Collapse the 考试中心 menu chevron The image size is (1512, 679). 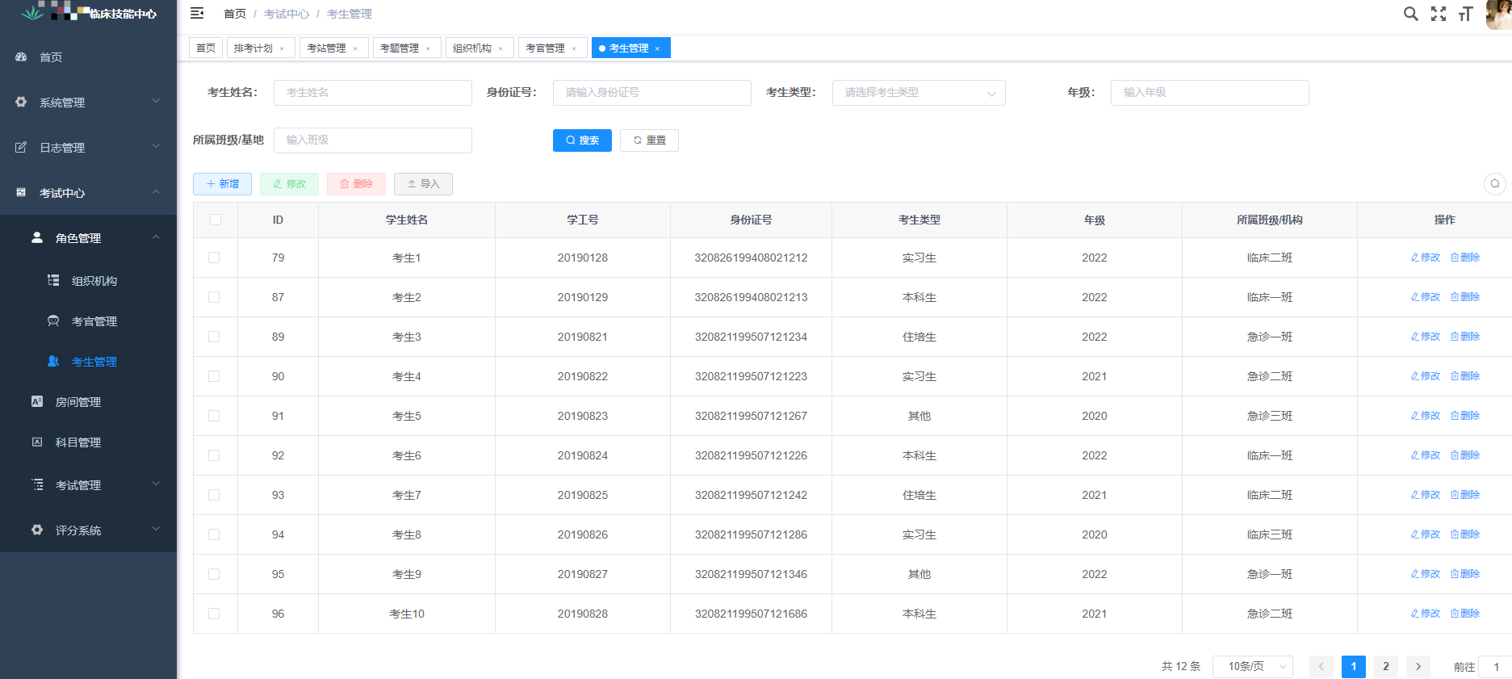click(156, 191)
